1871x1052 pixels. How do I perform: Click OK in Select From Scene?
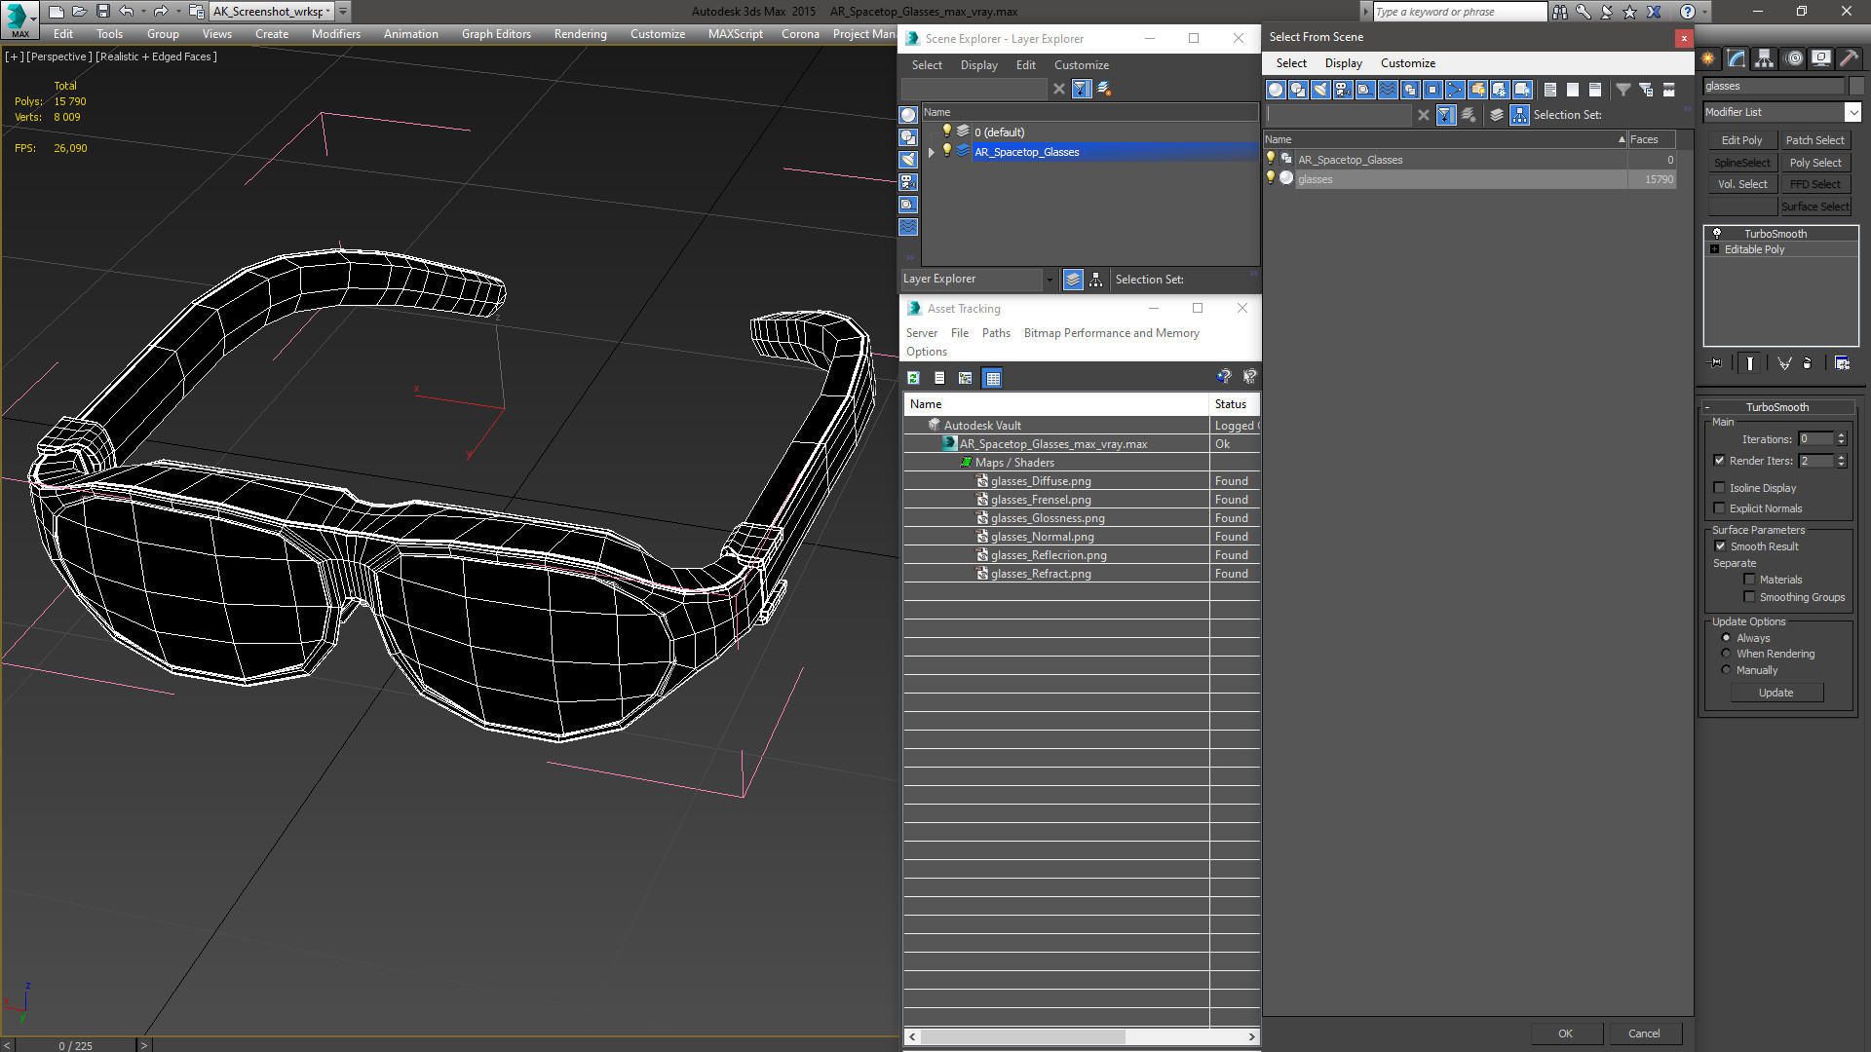tap(1565, 1033)
